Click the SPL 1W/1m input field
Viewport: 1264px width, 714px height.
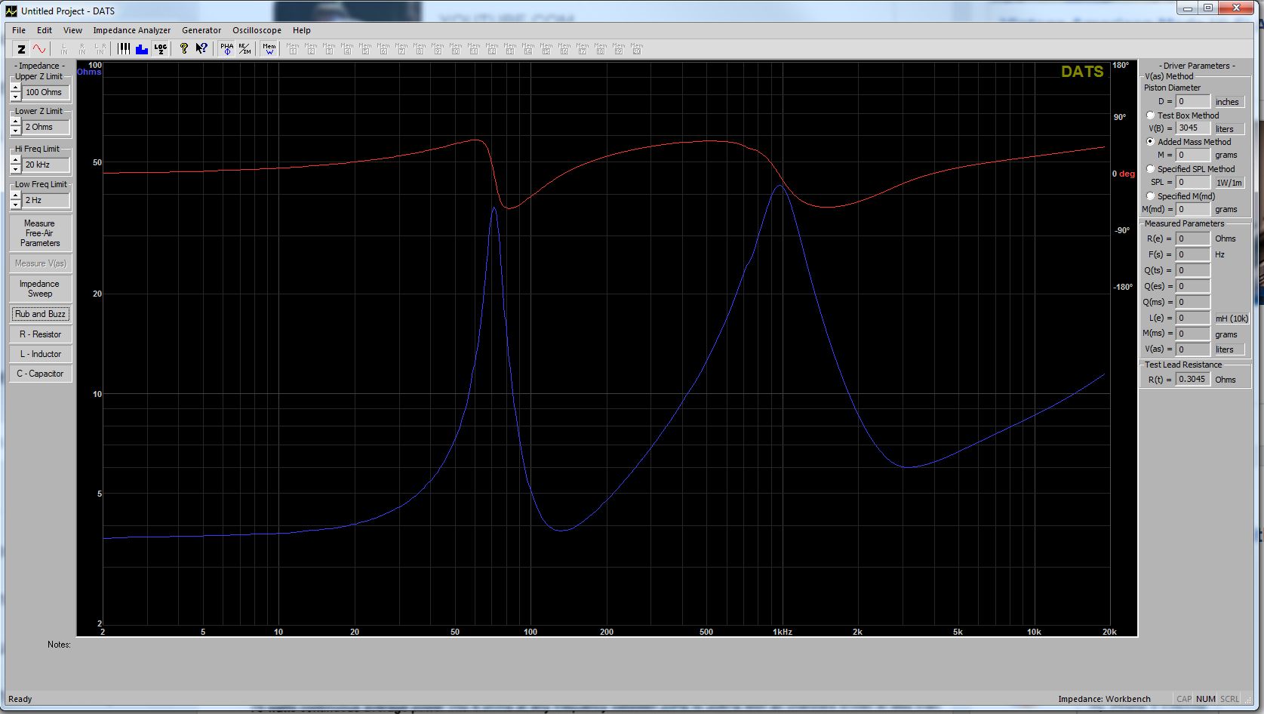click(x=1192, y=182)
